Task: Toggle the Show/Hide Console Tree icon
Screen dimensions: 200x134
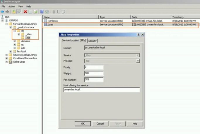Action: [x=19, y=12]
